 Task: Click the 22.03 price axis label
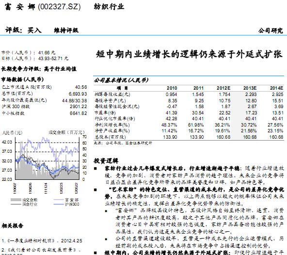(7, 179)
